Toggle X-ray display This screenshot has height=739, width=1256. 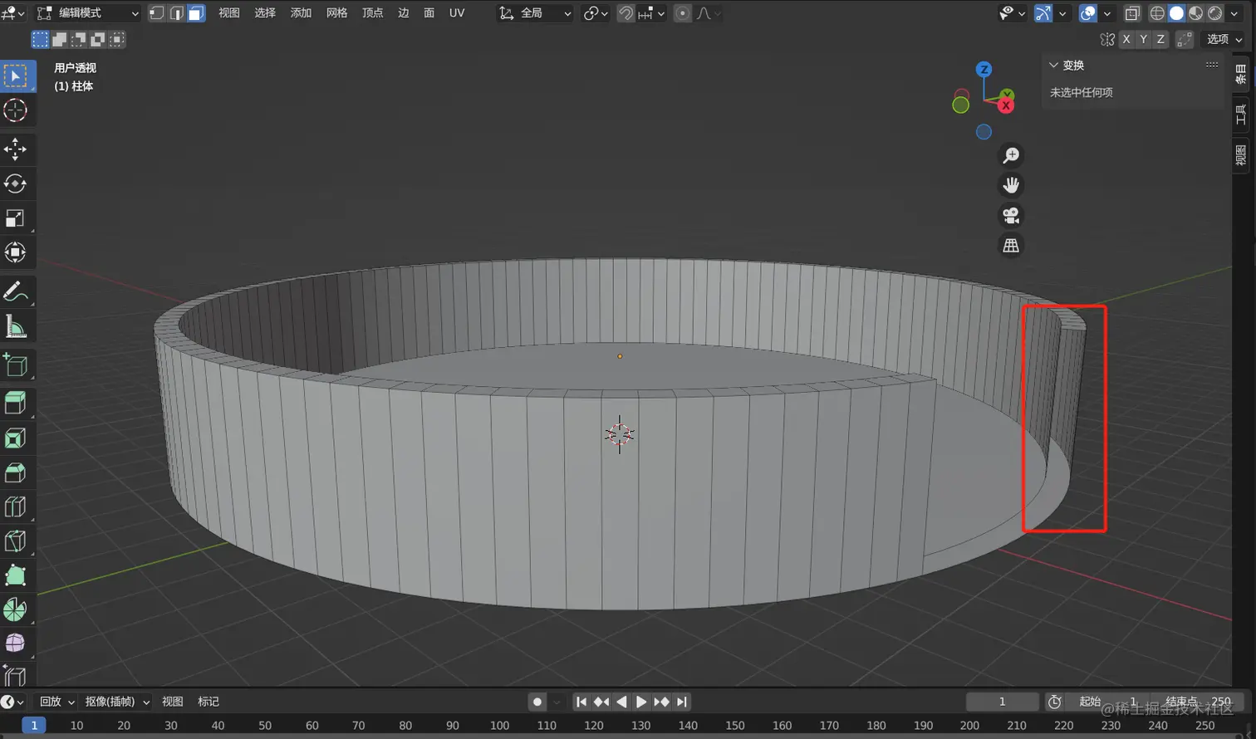1132,12
